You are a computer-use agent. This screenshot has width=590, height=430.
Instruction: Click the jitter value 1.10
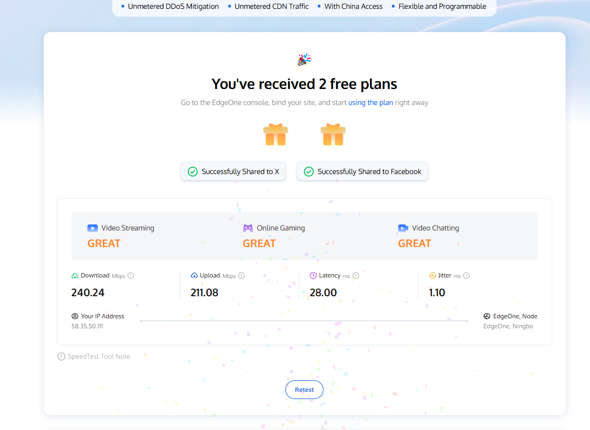click(437, 293)
